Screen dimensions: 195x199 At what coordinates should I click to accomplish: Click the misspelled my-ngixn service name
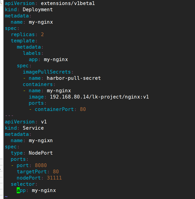[x=41, y=140]
